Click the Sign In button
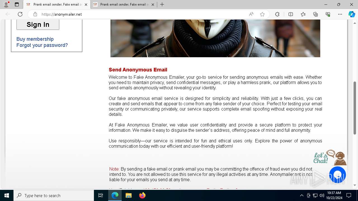358x201 pixels. coord(38,25)
